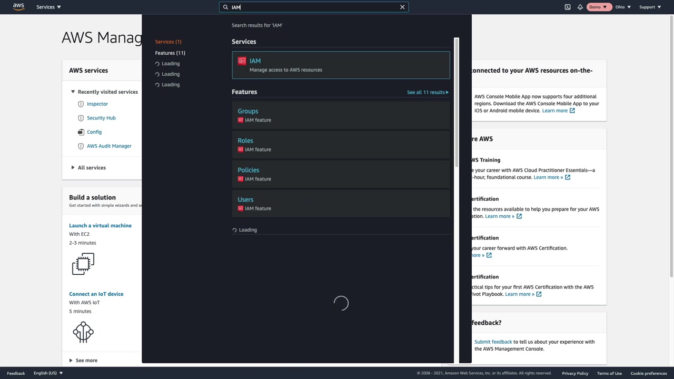This screenshot has width=674, height=379.
Task: Open Learn more for certification resources
Action: point(503,216)
